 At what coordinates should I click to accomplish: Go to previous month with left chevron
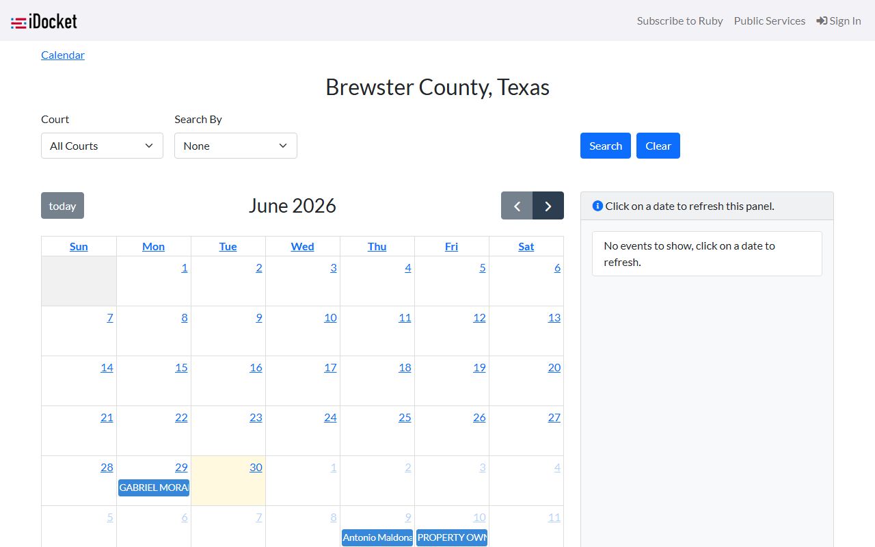[517, 206]
